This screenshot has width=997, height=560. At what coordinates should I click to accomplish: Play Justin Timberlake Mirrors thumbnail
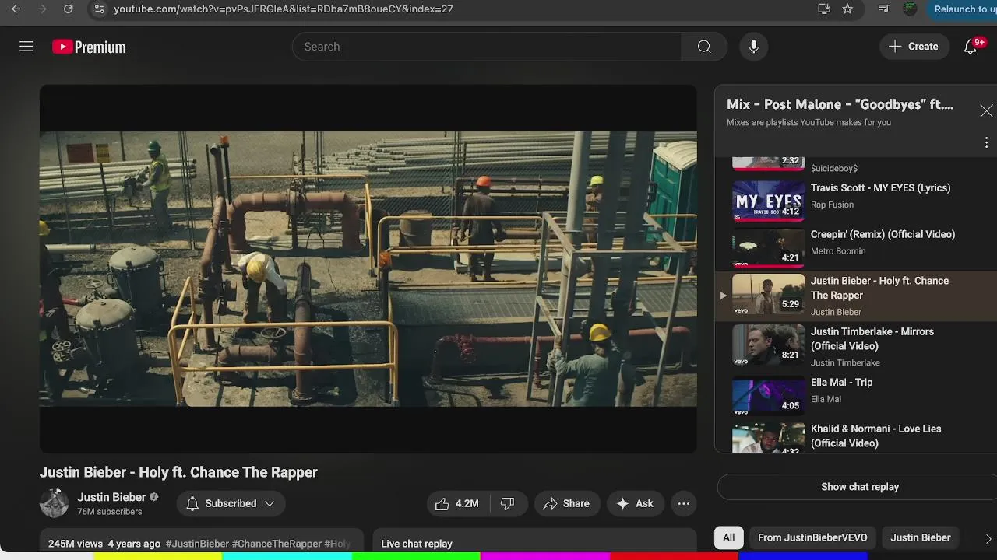click(768, 345)
